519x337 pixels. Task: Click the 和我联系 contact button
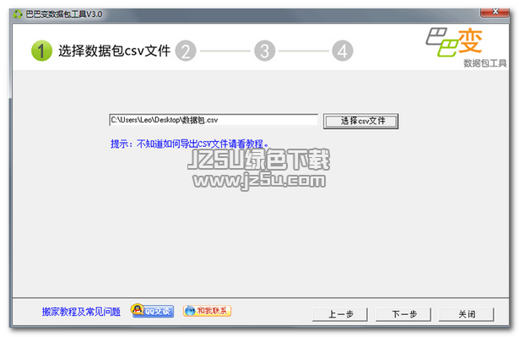pyautogui.click(x=208, y=311)
